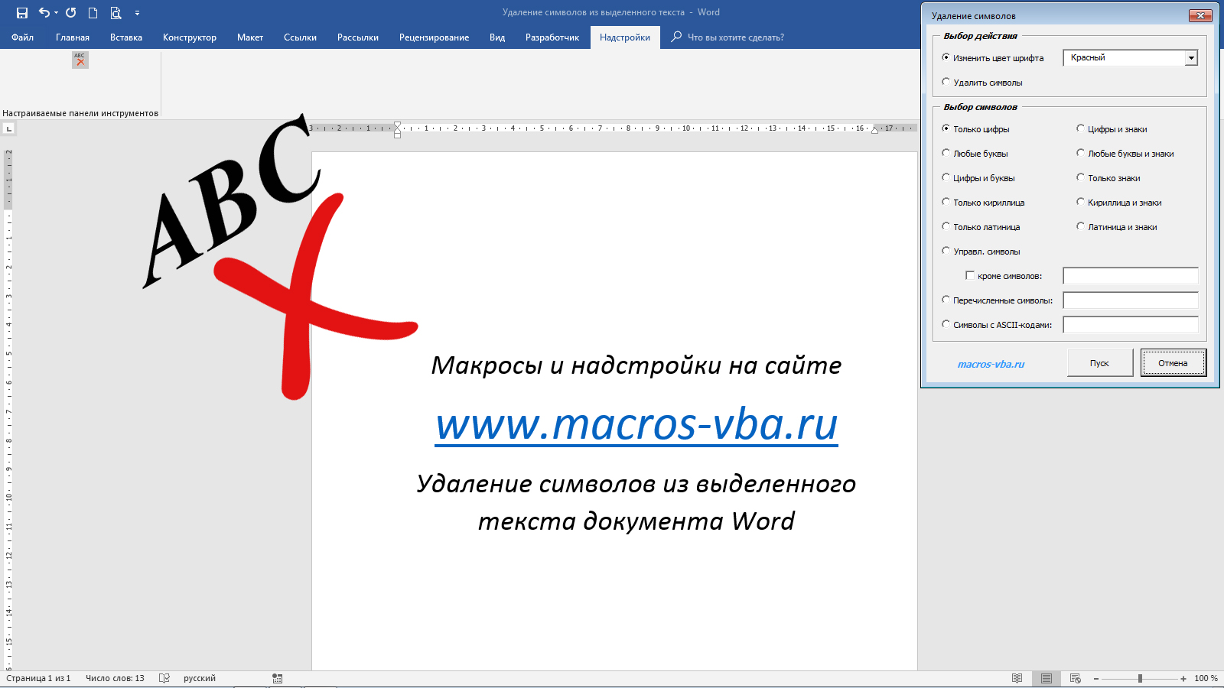The image size is (1224, 688).
Task: Expand the Undo history dropdown
Action: [x=56, y=12]
